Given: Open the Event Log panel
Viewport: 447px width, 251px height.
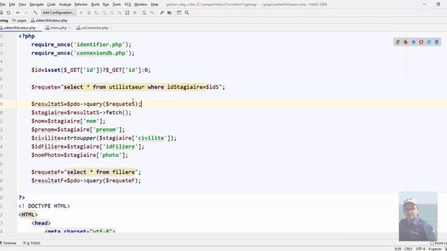Looking at the screenshot, I should point(439,243).
